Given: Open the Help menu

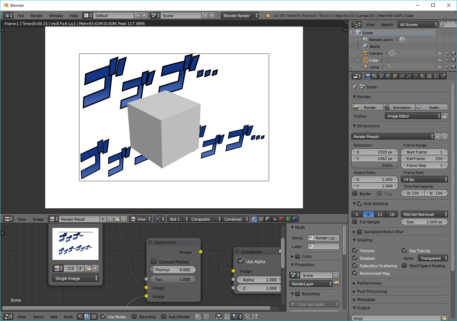Looking at the screenshot, I should tap(74, 16).
